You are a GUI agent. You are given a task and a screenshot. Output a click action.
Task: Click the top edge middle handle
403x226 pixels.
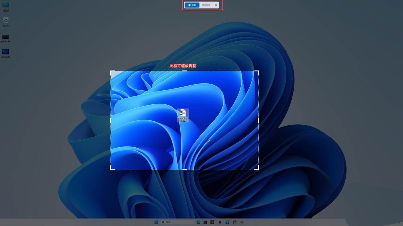coord(185,71)
